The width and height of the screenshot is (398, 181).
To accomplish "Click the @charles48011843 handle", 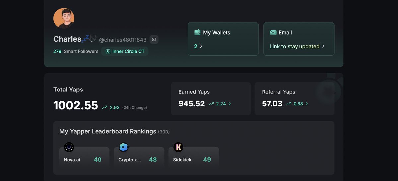I will [x=123, y=40].
